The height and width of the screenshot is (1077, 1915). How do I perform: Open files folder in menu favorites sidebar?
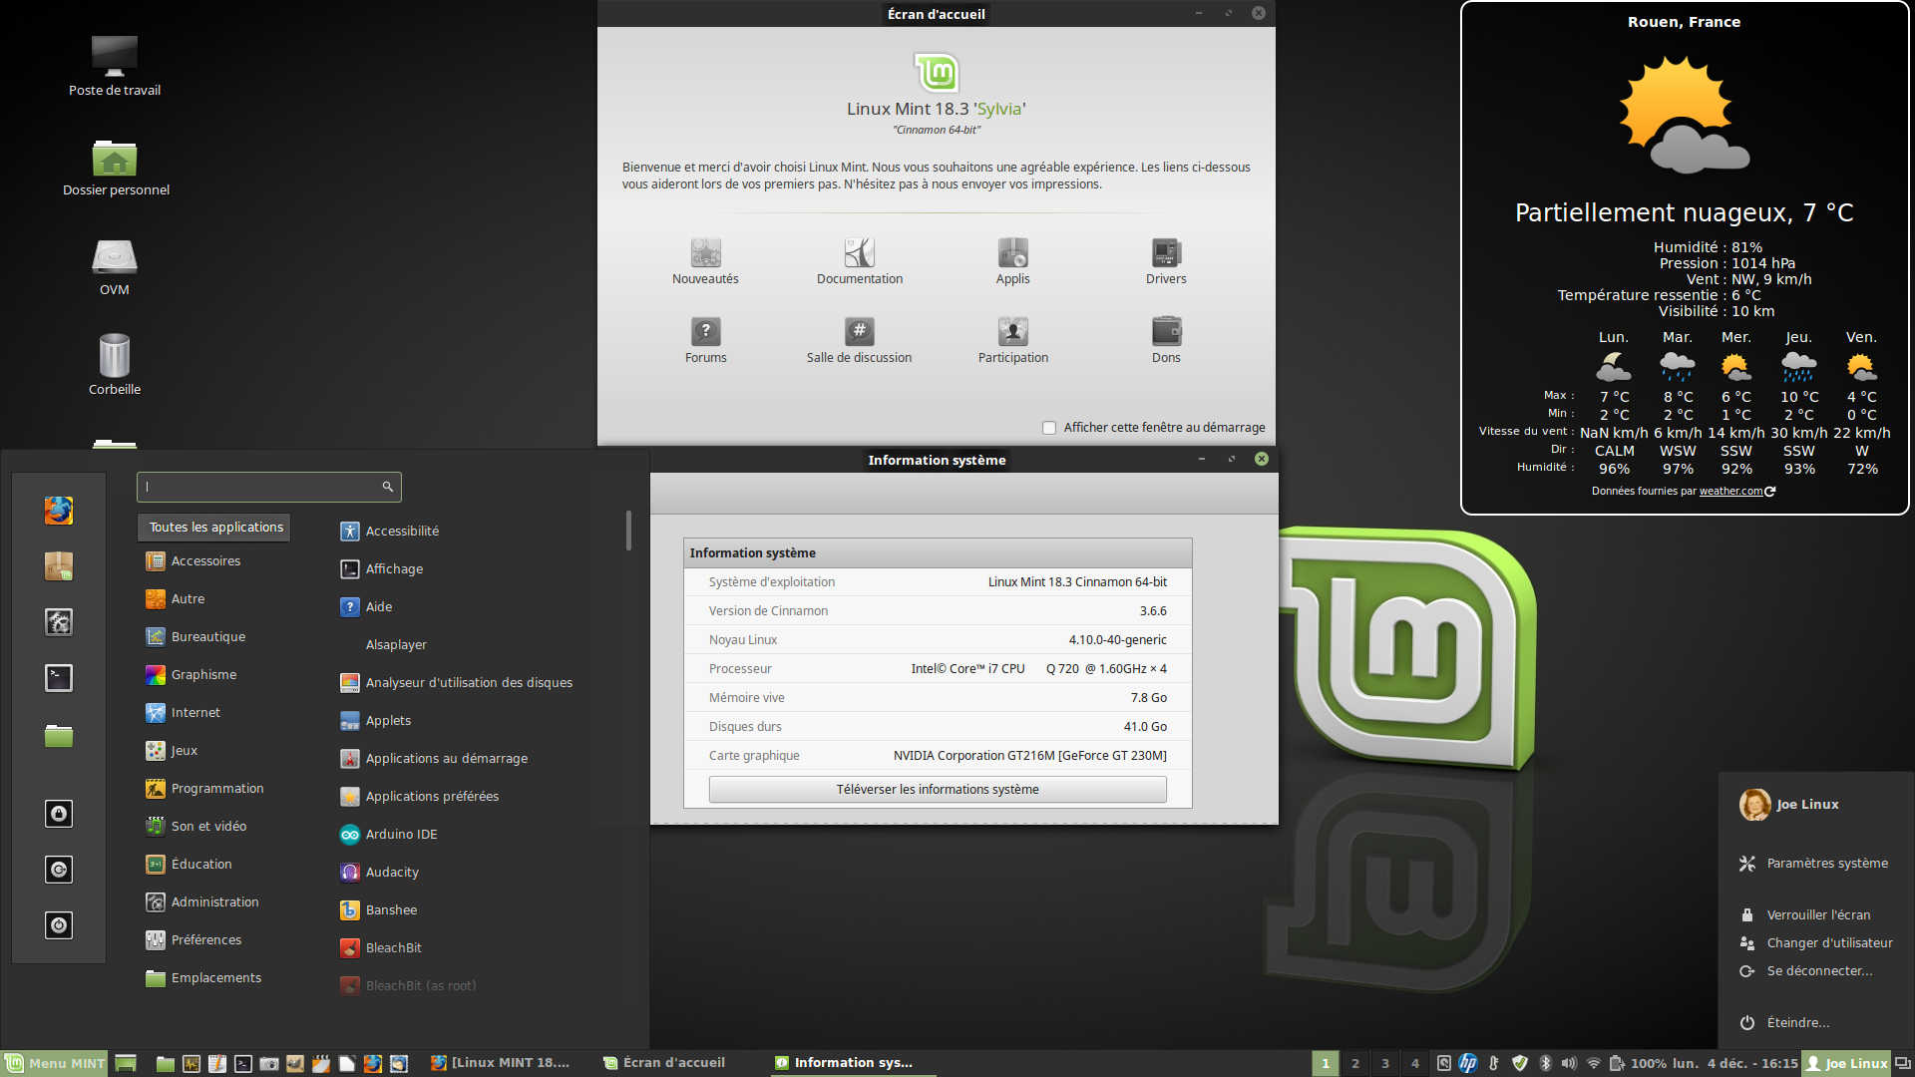59,736
